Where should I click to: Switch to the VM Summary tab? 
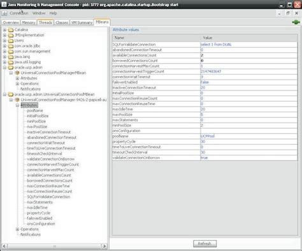82,22
